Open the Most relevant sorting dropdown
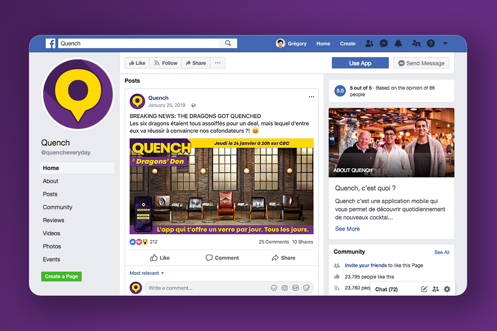The width and height of the screenshot is (497, 331). click(147, 273)
